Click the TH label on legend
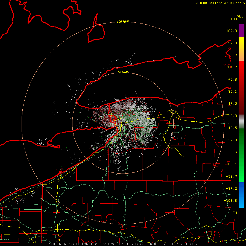Screen dimensions: 246x246 point(235,213)
